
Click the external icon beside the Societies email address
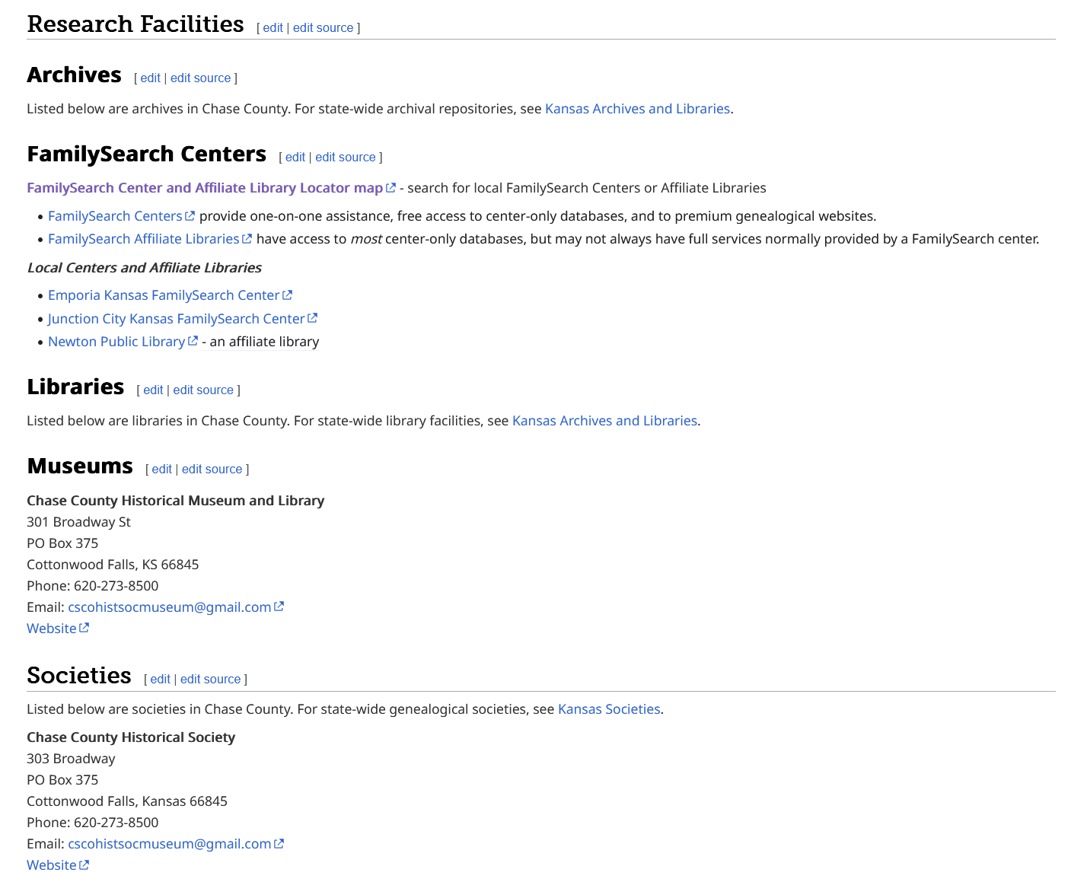(279, 843)
